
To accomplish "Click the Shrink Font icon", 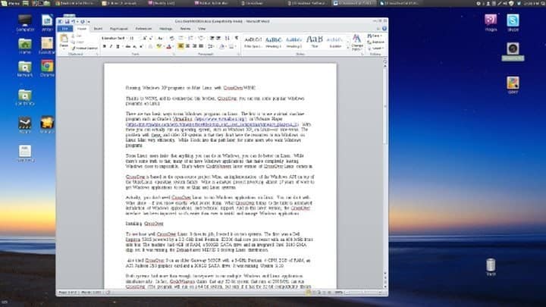I will click(x=151, y=39).
